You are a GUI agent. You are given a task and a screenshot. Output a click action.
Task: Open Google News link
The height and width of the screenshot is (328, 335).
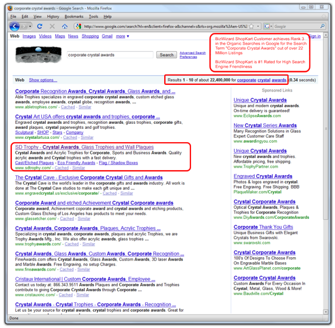(x=73, y=36)
